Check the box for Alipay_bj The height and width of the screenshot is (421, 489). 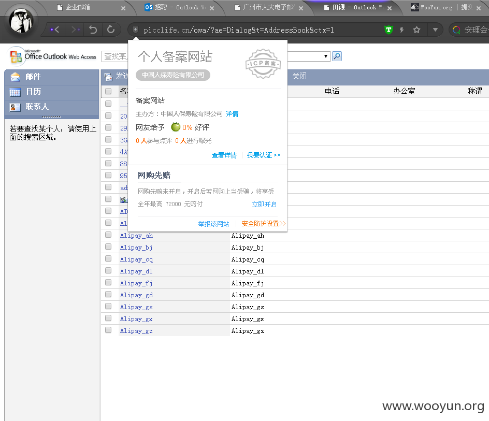click(x=108, y=246)
